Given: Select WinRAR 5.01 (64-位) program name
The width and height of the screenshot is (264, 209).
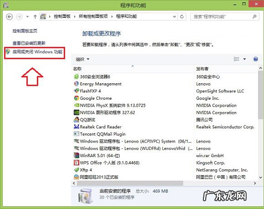Looking at the screenshot, I should coord(100,155).
